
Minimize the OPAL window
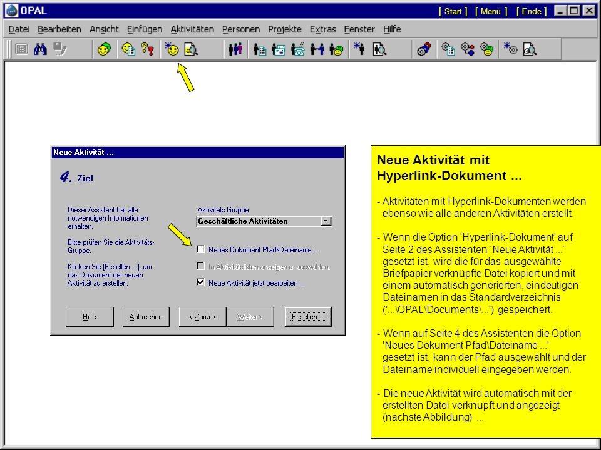point(560,11)
